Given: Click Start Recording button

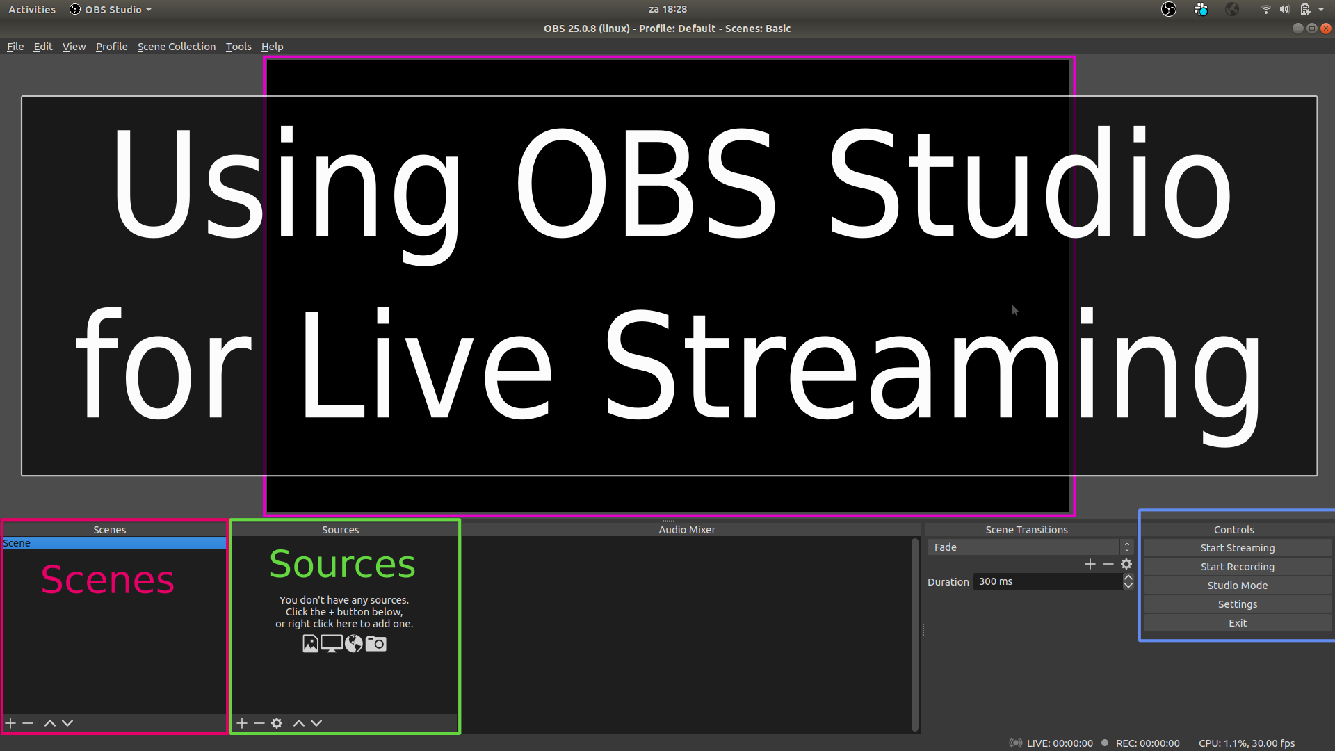Looking at the screenshot, I should click(x=1238, y=567).
